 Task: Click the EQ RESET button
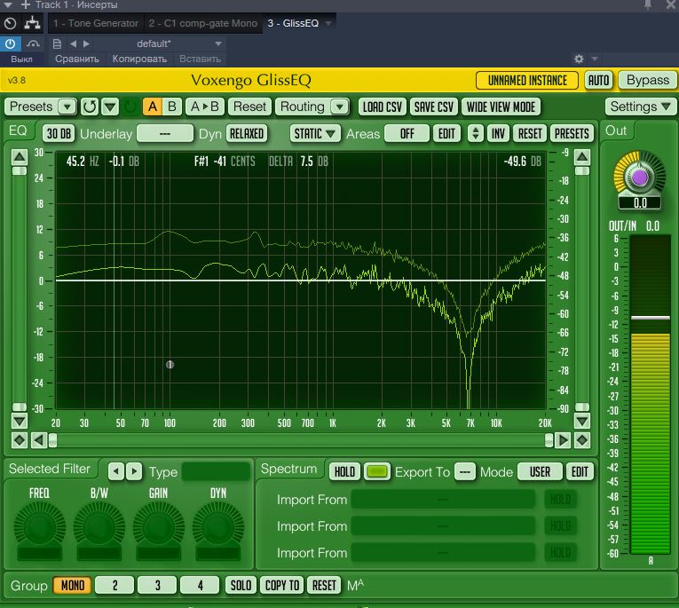coord(530,134)
